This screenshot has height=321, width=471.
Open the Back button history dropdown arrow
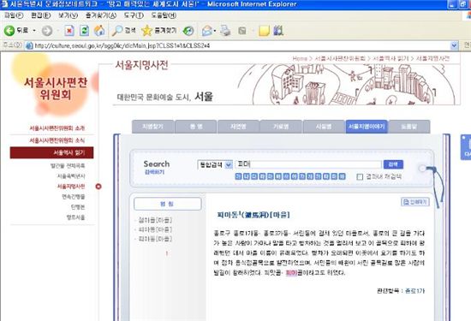pyautogui.click(x=34, y=31)
